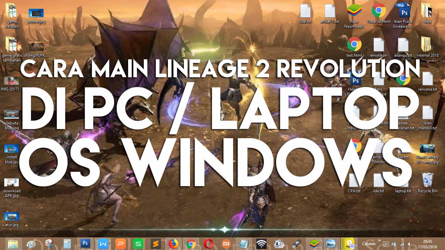Image resolution: width=445 pixels, height=250 pixels.
Task: Select laptop.txt file icon
Action: click(403, 183)
